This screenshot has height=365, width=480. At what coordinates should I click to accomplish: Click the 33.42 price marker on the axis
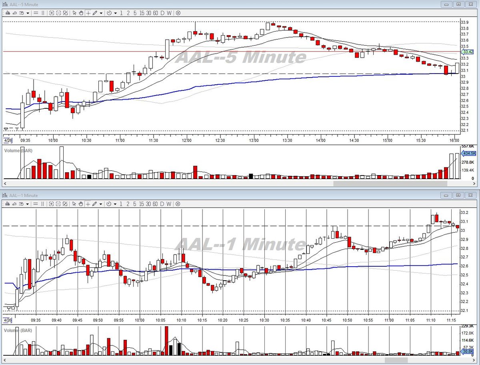coord(467,52)
